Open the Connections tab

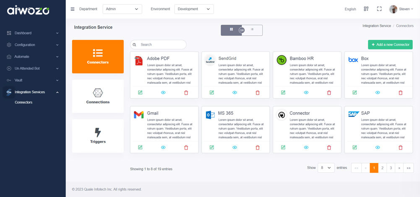pyautogui.click(x=98, y=96)
